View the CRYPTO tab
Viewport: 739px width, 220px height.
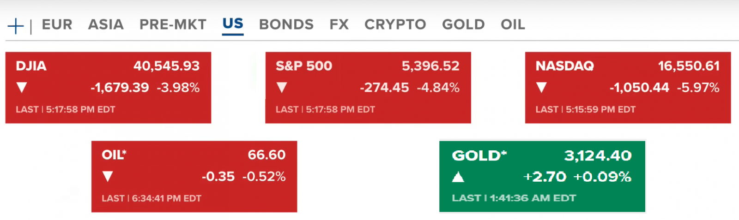click(395, 24)
